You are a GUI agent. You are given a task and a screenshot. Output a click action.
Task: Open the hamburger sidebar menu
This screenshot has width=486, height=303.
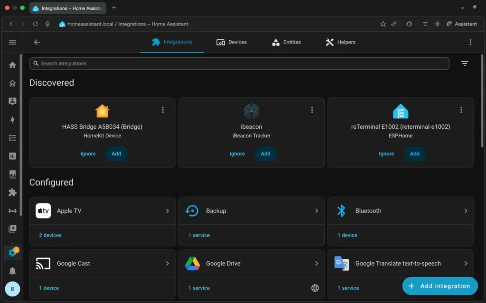click(12, 42)
